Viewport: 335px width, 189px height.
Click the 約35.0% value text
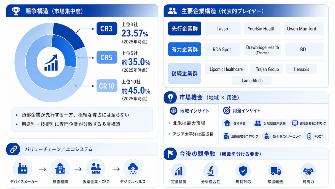coord(136,62)
